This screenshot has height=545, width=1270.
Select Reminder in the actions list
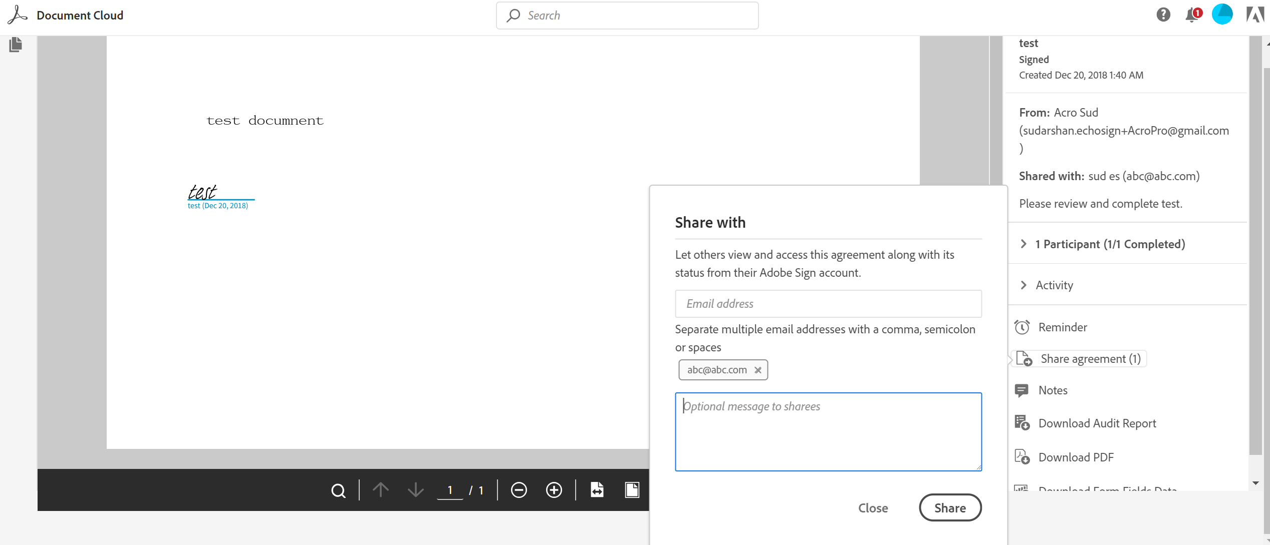point(1062,327)
